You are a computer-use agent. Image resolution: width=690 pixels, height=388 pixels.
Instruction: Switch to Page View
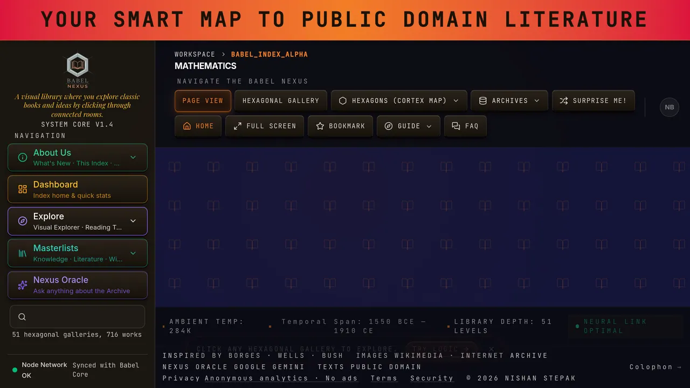[x=203, y=101]
